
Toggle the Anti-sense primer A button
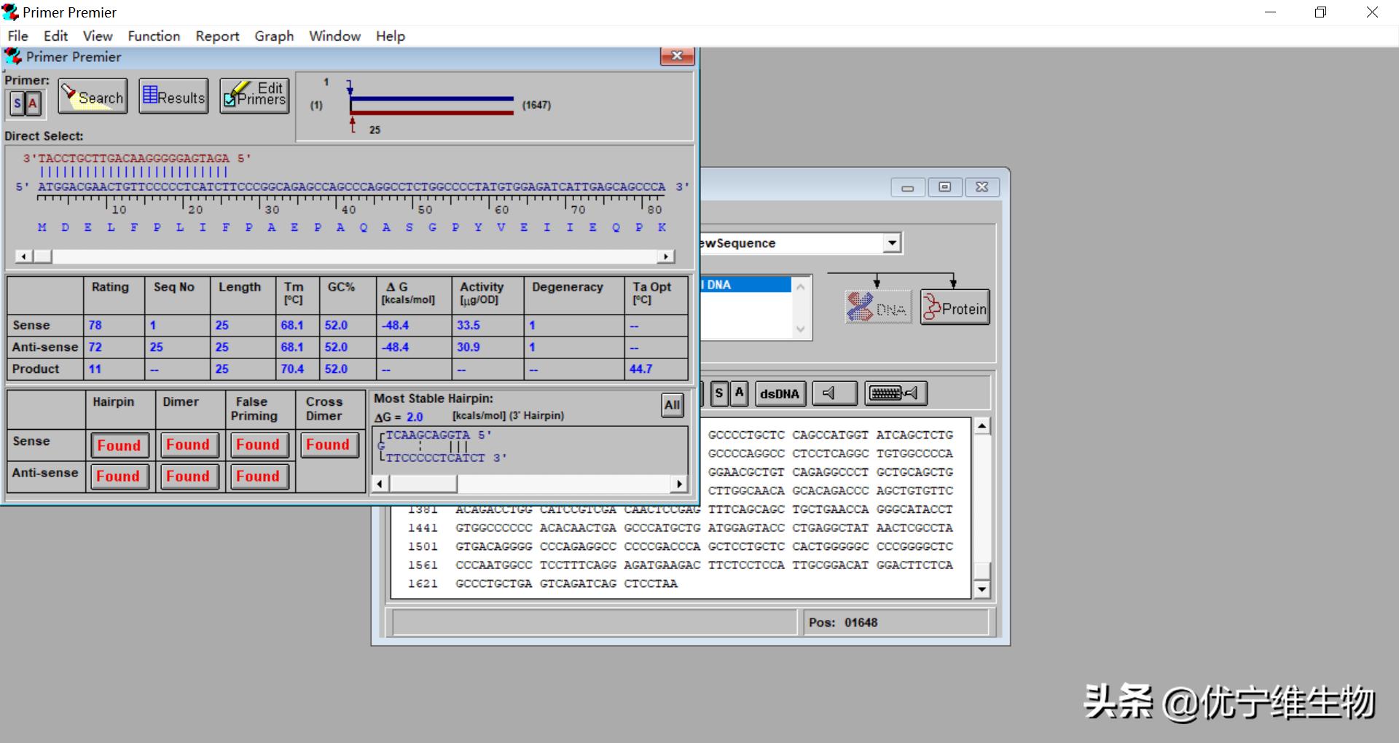tap(33, 103)
